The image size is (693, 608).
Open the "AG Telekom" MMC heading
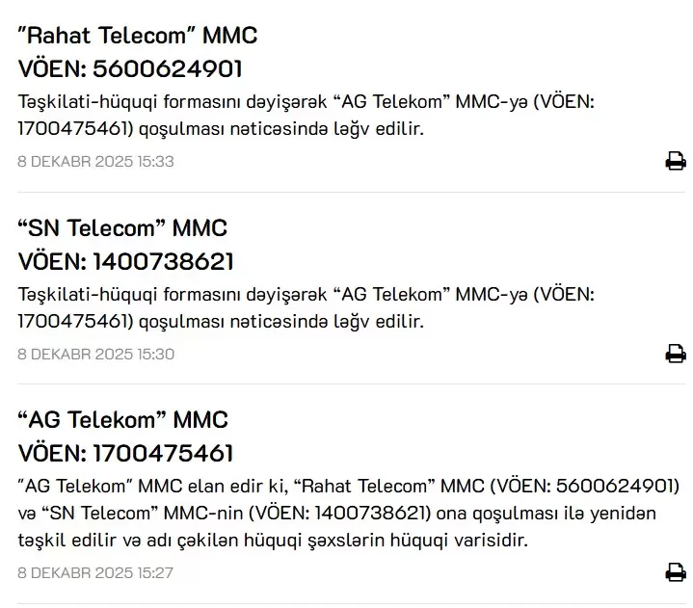click(123, 420)
